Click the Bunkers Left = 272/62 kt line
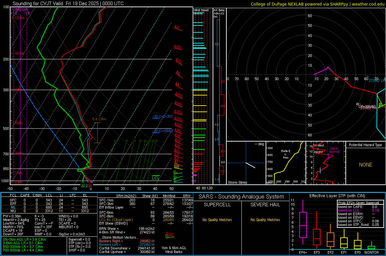The height and width of the screenshot is (256, 386). point(127,245)
